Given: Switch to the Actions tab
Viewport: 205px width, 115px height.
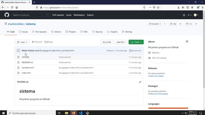Looking at the screenshot, I should [x=56, y=32].
